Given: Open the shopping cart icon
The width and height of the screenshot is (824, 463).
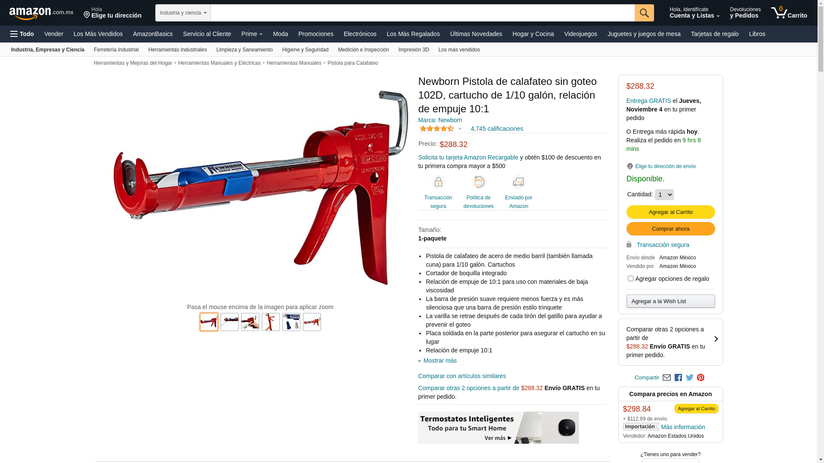Looking at the screenshot, I should coord(789,13).
